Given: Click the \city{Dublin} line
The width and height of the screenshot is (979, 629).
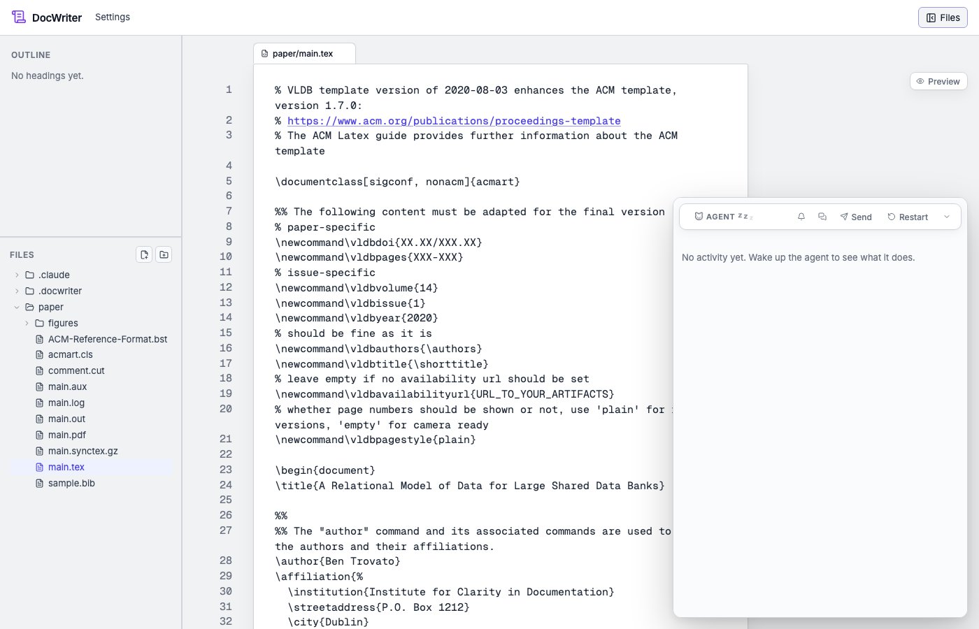Looking at the screenshot, I should click(328, 622).
